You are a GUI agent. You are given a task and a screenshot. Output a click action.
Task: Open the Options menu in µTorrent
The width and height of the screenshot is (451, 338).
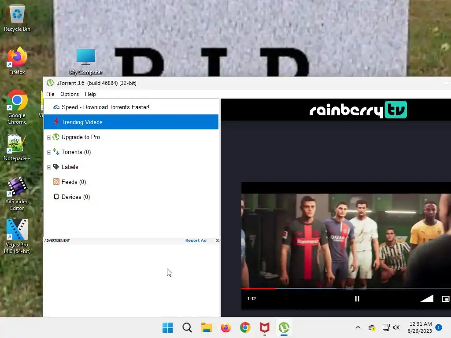pos(70,94)
